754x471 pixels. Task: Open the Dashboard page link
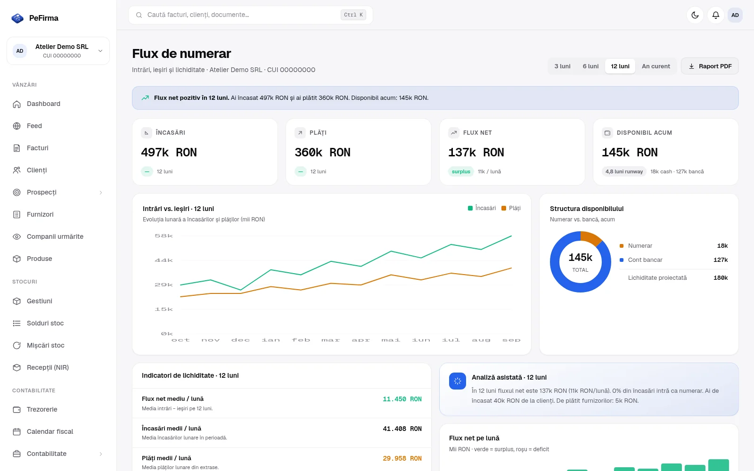(x=58, y=104)
